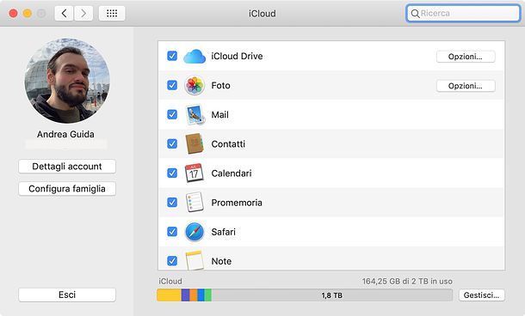The width and height of the screenshot is (525, 316).
Task: Click the Foto pinwheel icon
Action: 195,86
